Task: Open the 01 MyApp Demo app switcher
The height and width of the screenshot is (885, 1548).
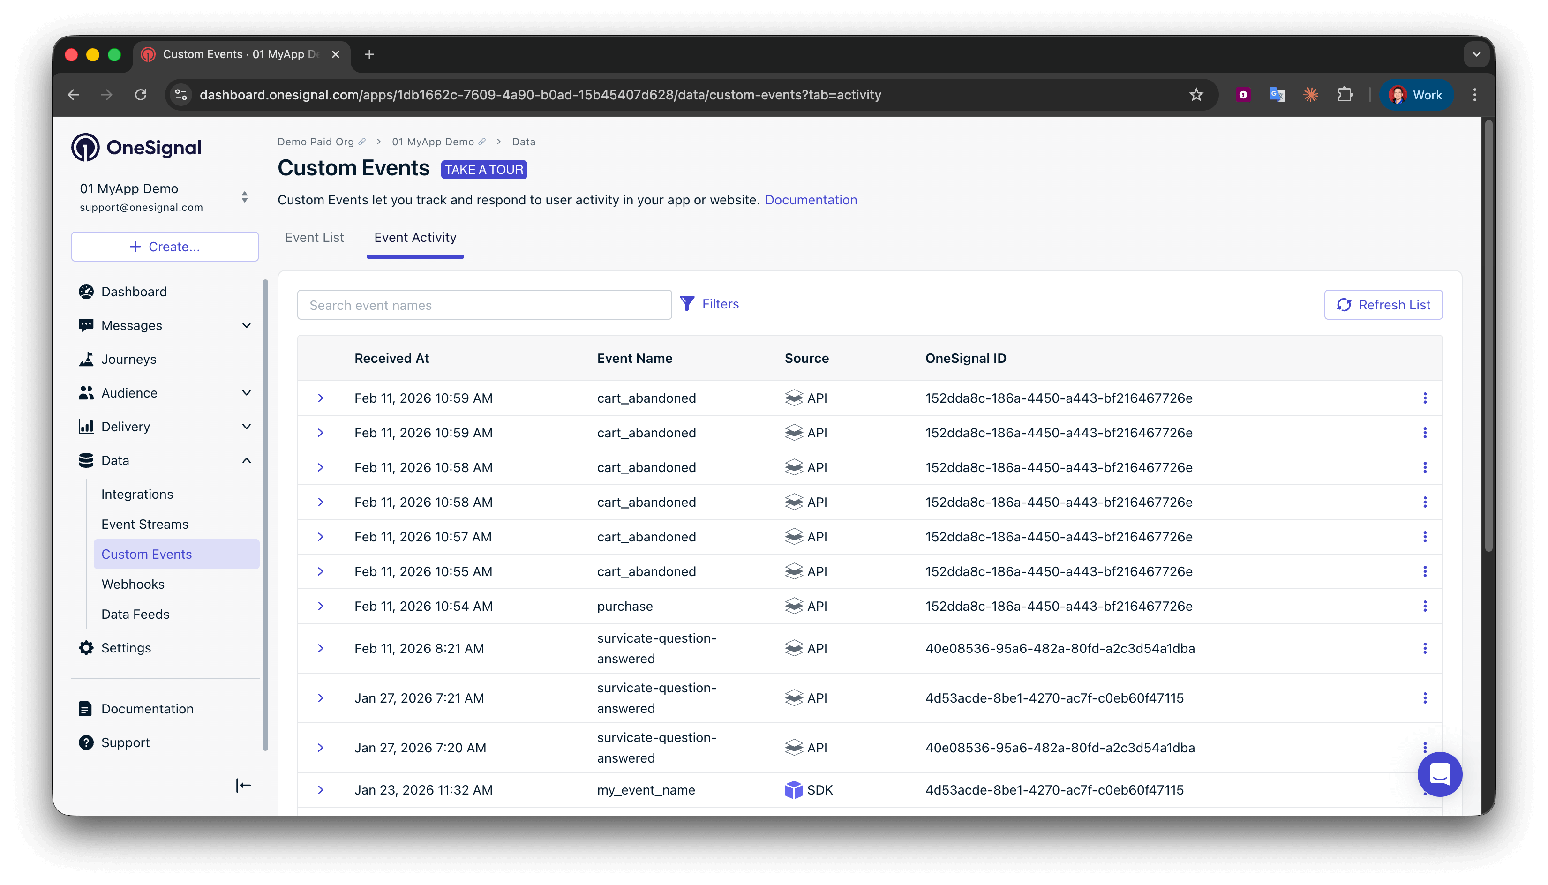Action: 244,197
